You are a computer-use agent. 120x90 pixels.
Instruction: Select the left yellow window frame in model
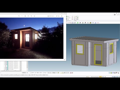[x=77, y=49]
